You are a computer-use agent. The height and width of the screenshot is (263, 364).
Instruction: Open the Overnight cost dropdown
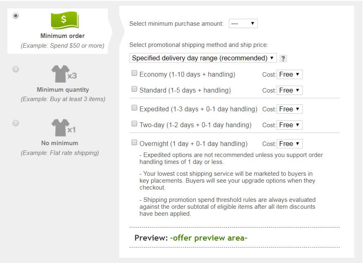[x=290, y=143]
